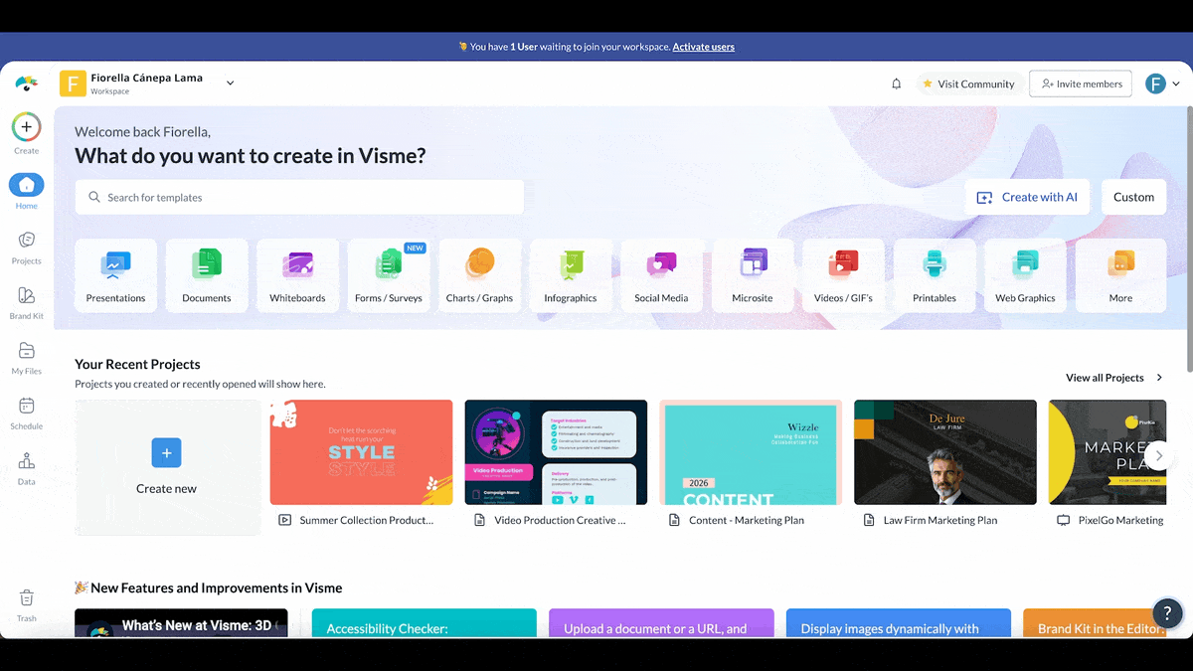Open Content - Marketing Plan project thumbnail
Screen dimensions: 1193x671
751,452
